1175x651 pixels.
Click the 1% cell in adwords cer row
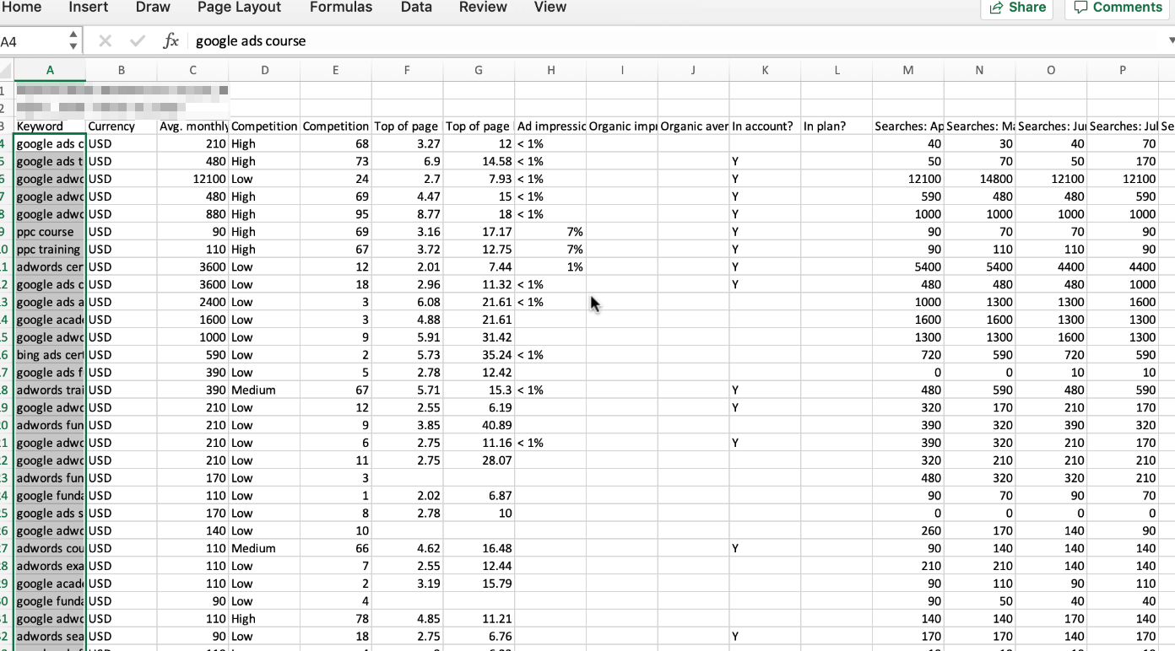tap(550, 267)
